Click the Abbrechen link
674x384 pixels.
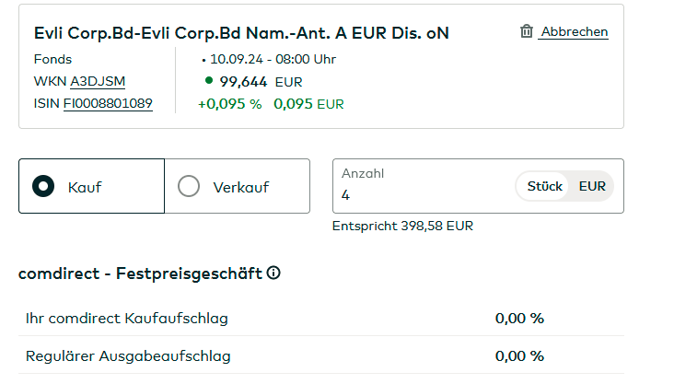point(574,31)
